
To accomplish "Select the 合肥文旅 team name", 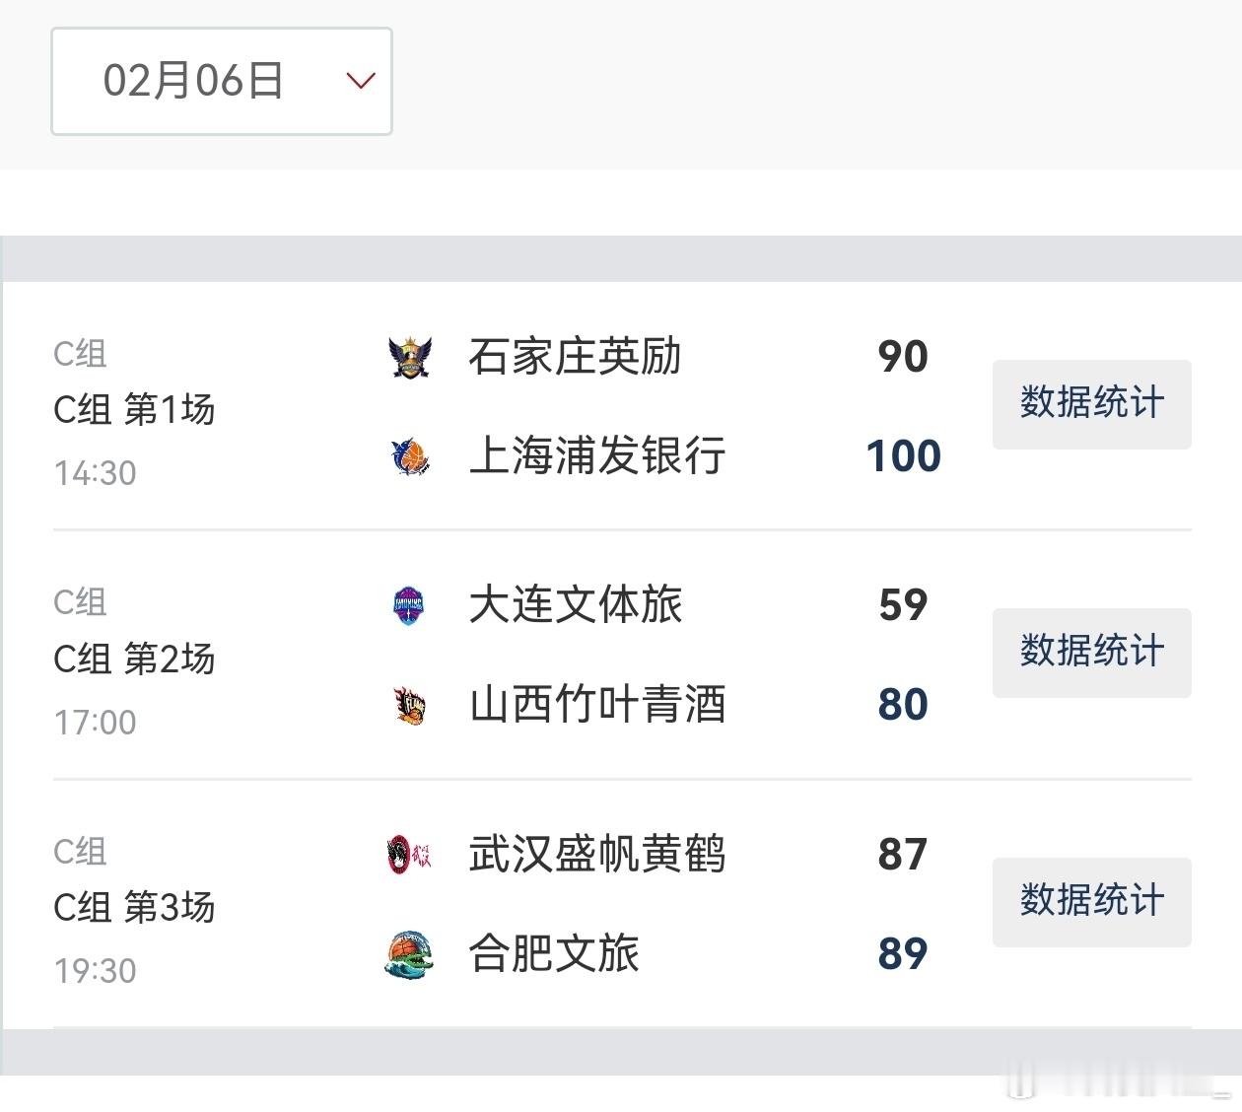I will click(x=553, y=954).
